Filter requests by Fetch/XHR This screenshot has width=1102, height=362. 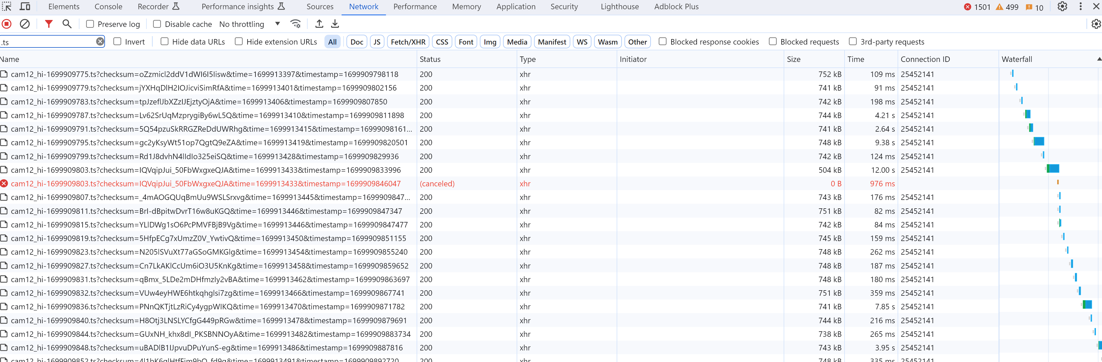[408, 42]
